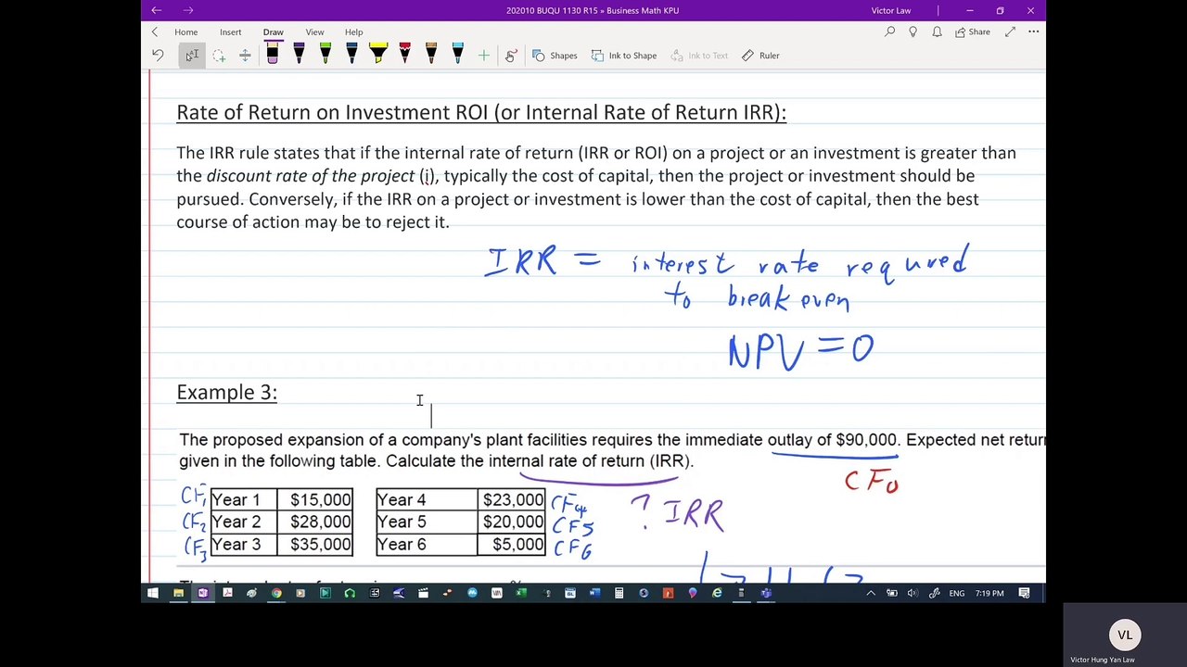Viewport: 1187px width, 667px height.
Task: Open notifications bell
Action: (937, 31)
